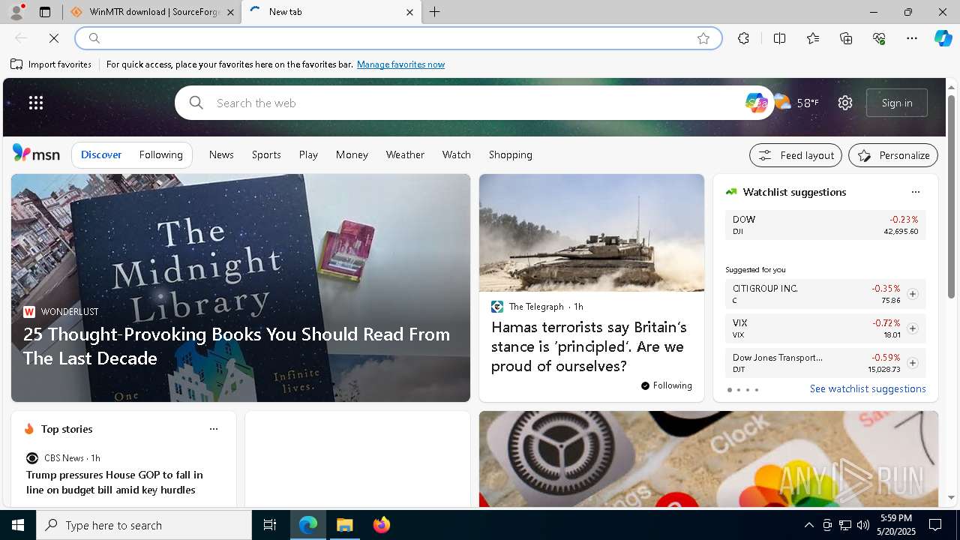Image resolution: width=960 pixels, height=540 pixels.
Task: Open the Shopping menu item
Action: tap(511, 154)
